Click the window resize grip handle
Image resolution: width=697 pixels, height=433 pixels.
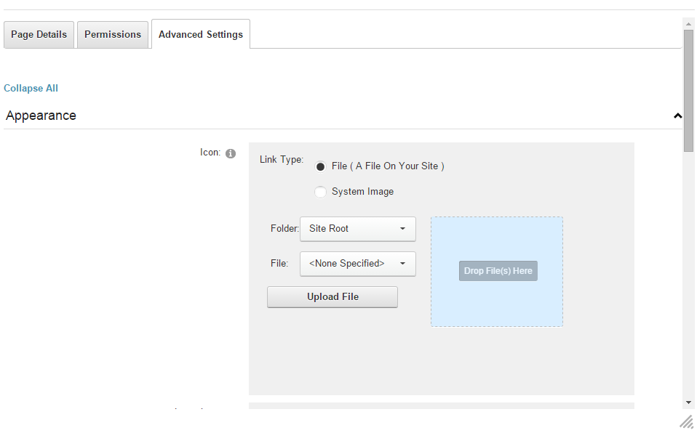pos(687,422)
